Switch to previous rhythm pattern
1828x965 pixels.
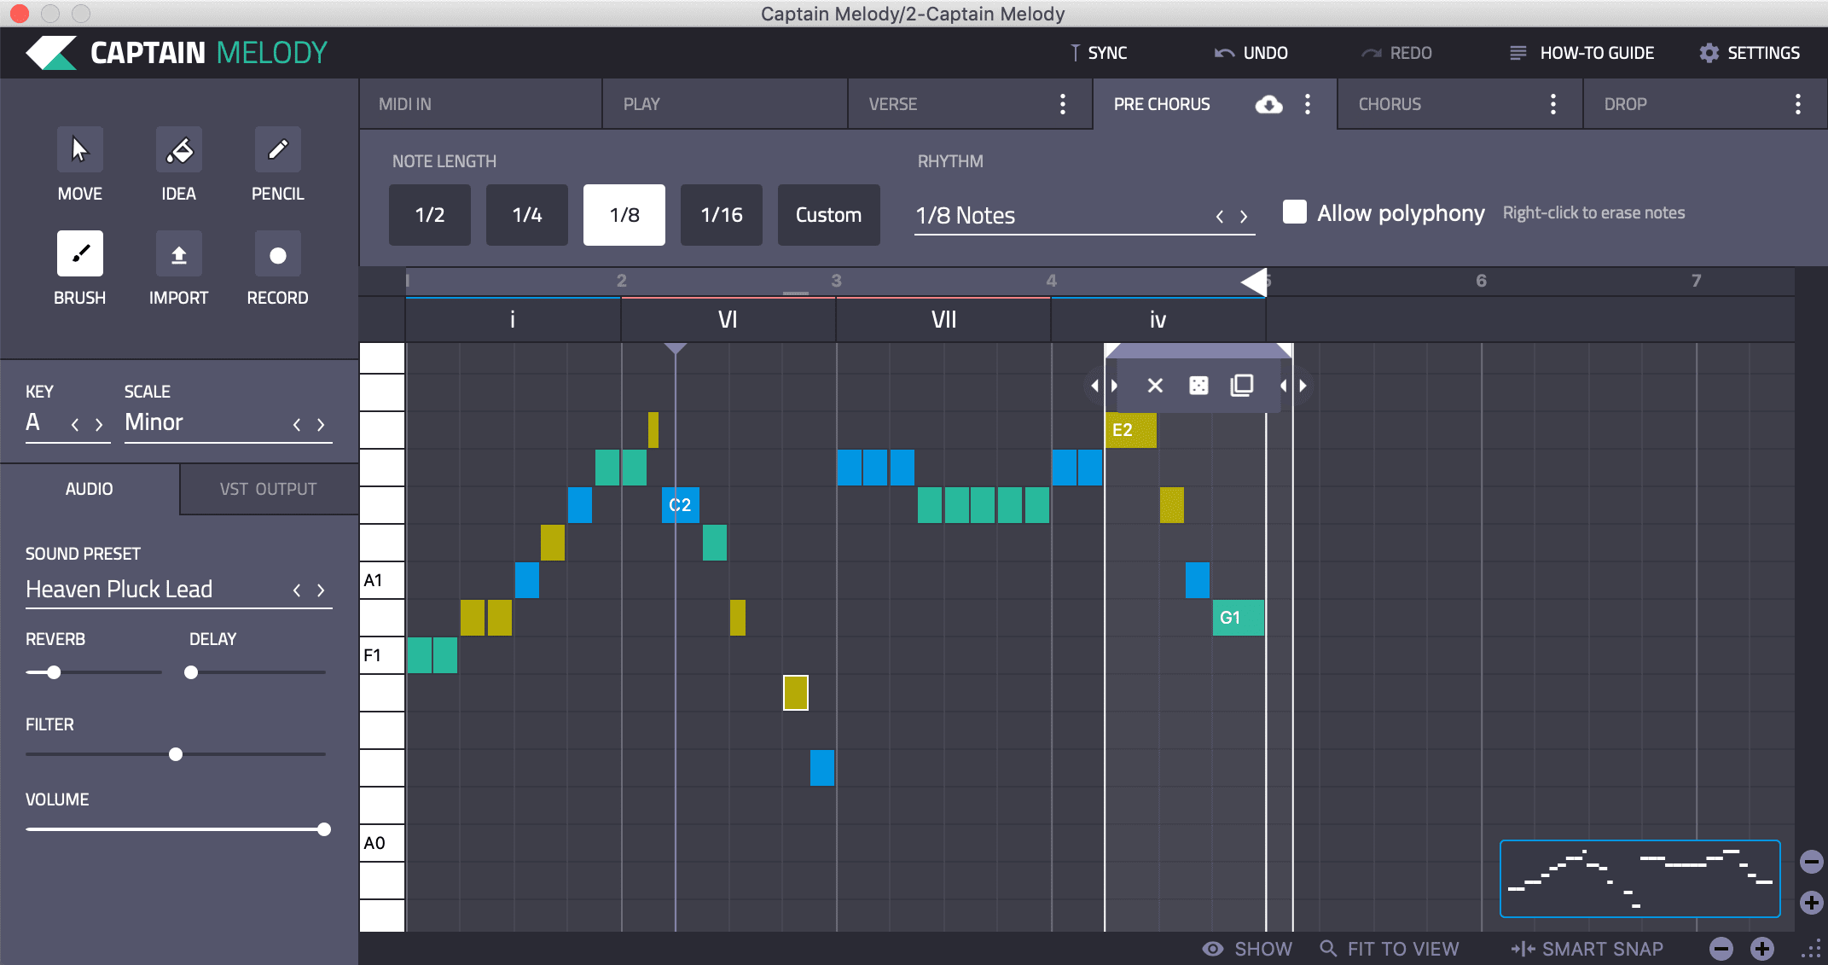(1220, 217)
